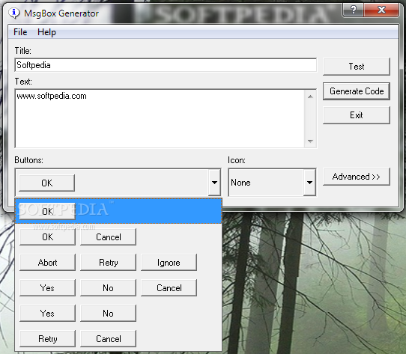Open the File menu

pyautogui.click(x=20, y=32)
